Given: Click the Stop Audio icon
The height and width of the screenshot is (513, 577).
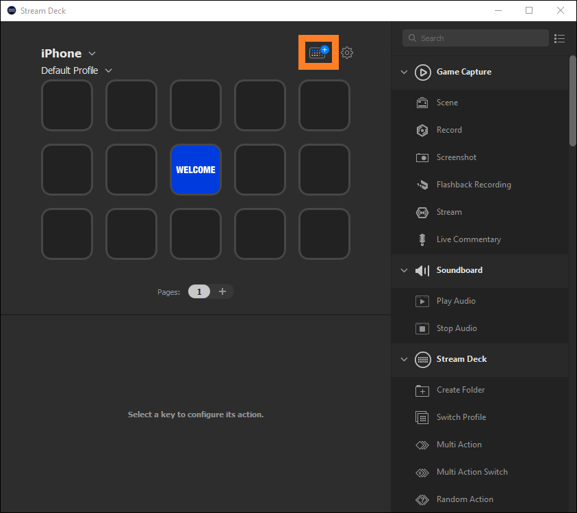Looking at the screenshot, I should point(422,328).
